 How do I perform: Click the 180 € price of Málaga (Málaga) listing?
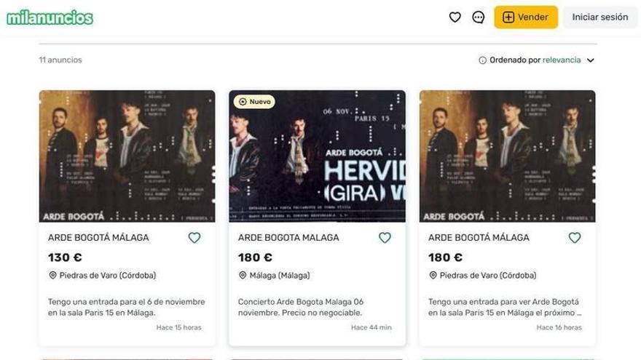(x=255, y=257)
